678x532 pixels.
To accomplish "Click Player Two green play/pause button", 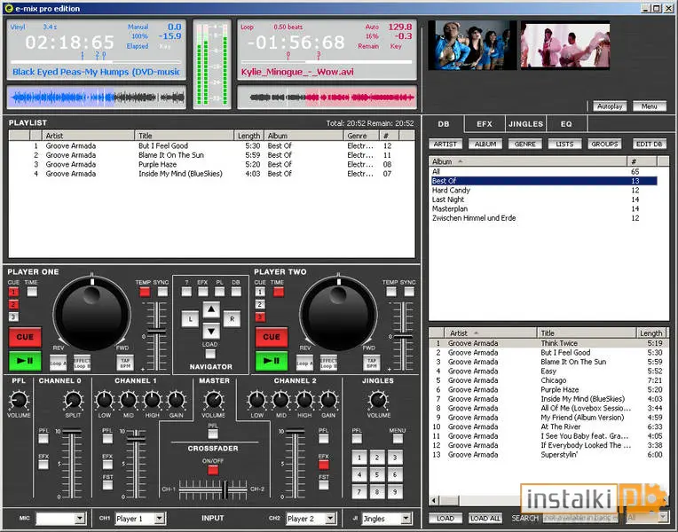I will (x=272, y=360).
